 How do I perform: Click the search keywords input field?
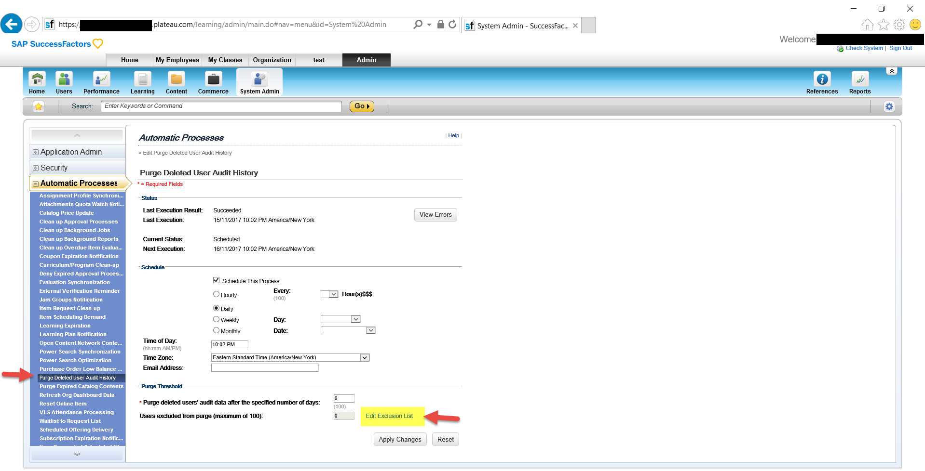pyautogui.click(x=221, y=106)
